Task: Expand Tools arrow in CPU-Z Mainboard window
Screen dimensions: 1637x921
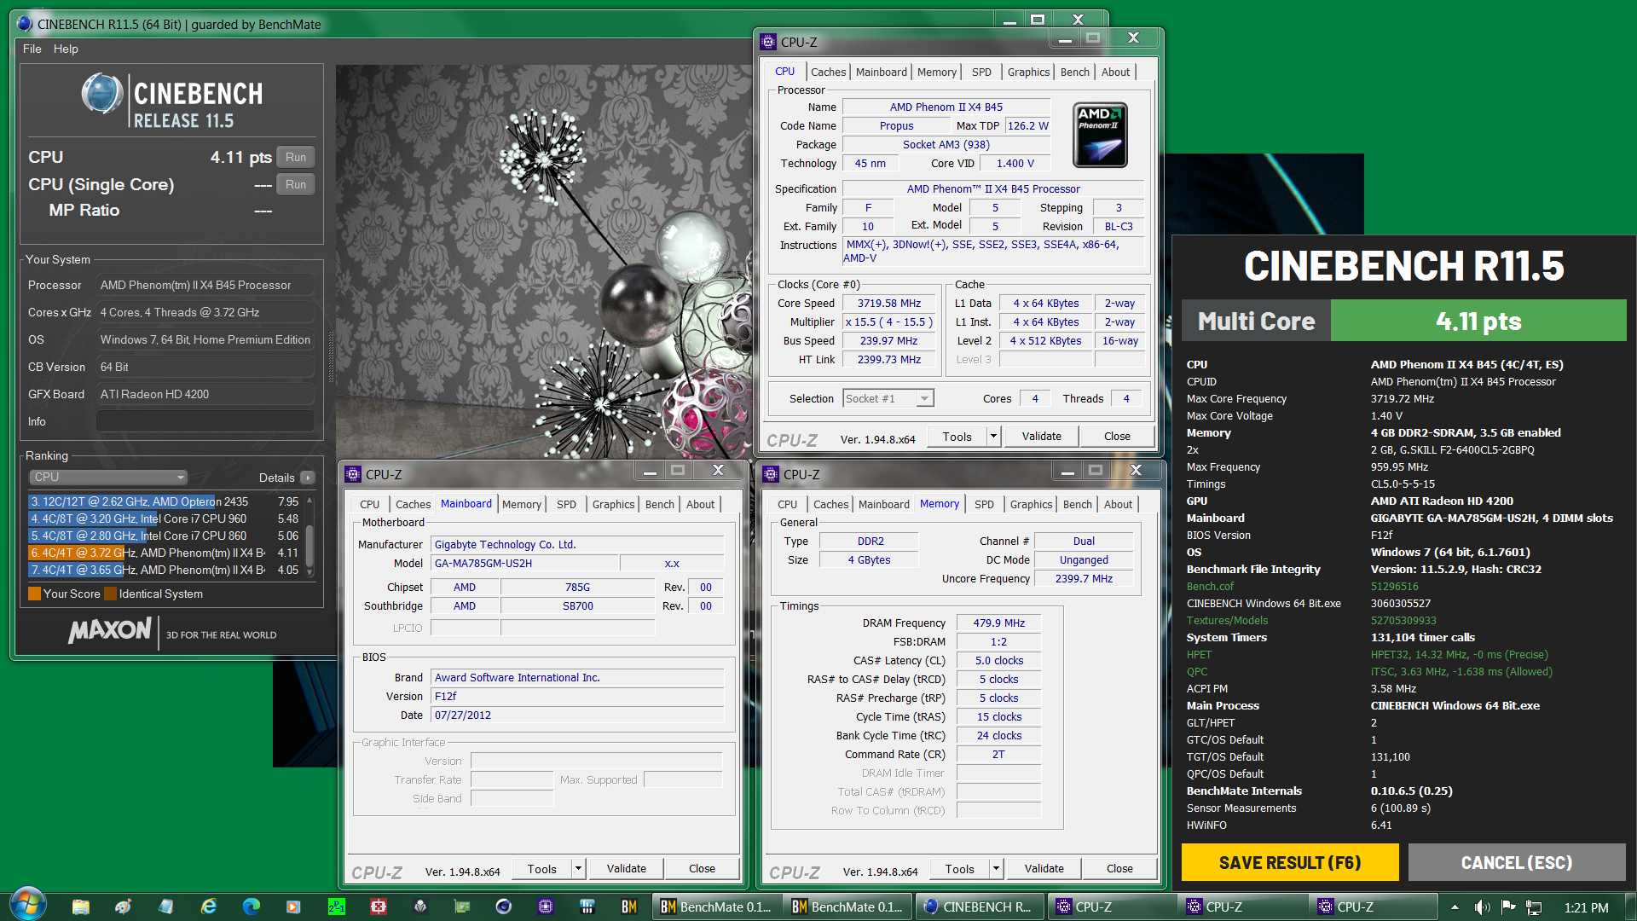Action: (x=577, y=868)
